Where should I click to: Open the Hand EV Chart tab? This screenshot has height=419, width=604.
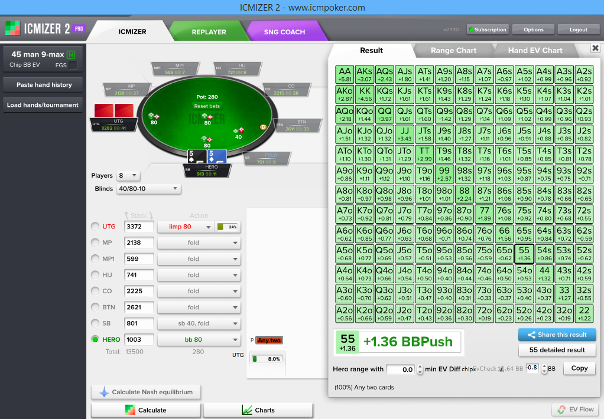coord(535,50)
